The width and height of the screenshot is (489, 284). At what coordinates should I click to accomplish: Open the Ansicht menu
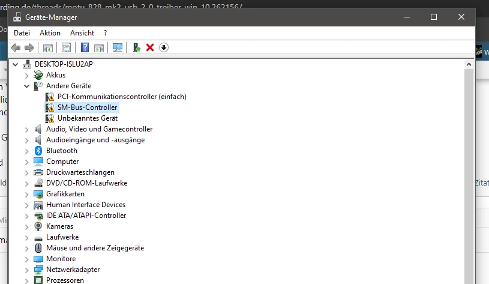[82, 33]
